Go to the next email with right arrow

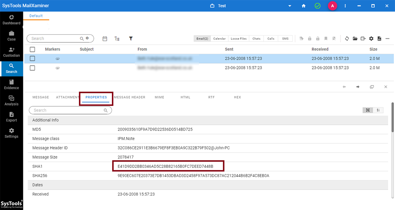358,87
